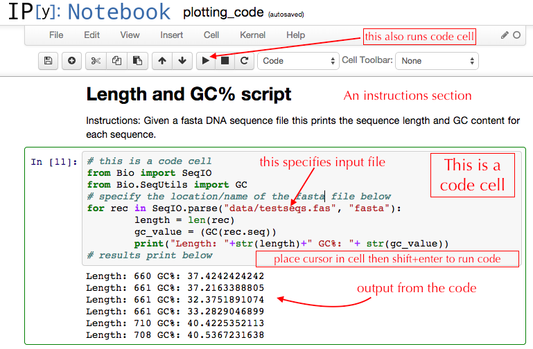Click the (autosaved) status text

click(x=286, y=15)
